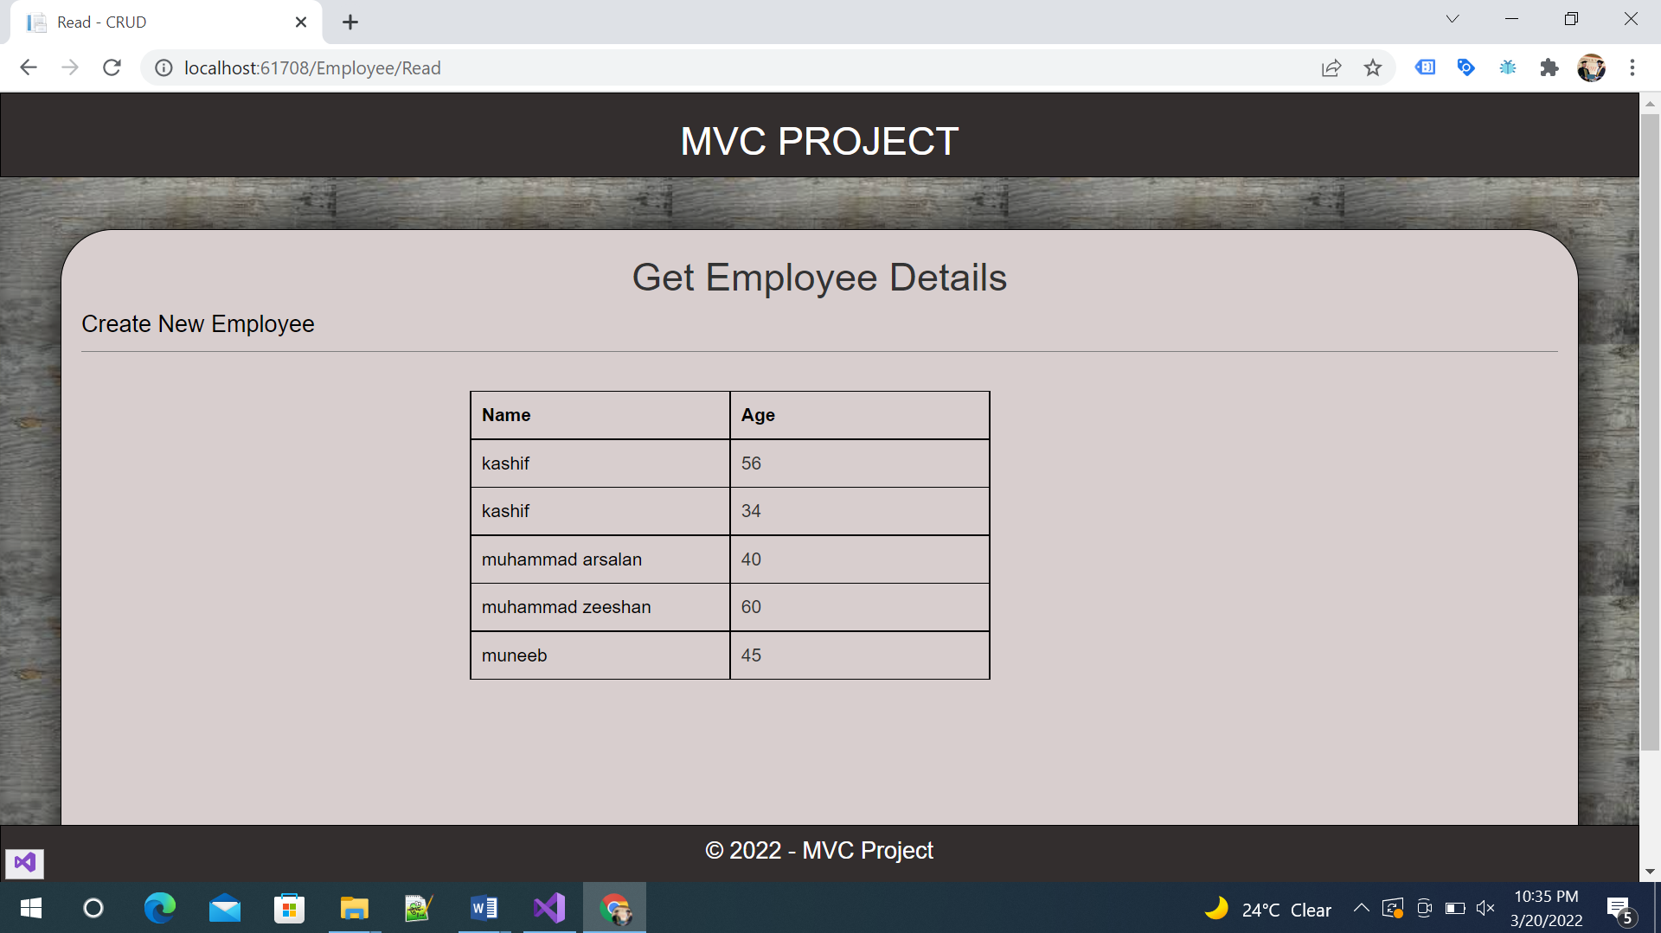Screen dimensions: 1661x933
Task: Click the battery status icon
Action: coord(1455,908)
